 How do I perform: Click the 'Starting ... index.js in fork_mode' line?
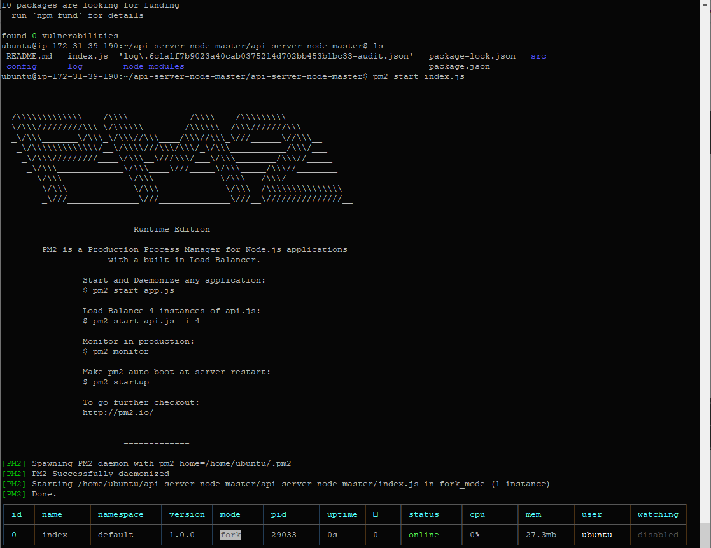[276, 484]
